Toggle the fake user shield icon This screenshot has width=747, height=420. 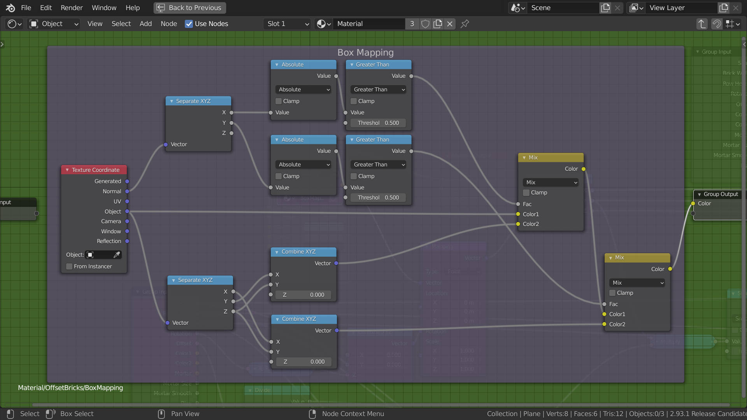pos(425,24)
